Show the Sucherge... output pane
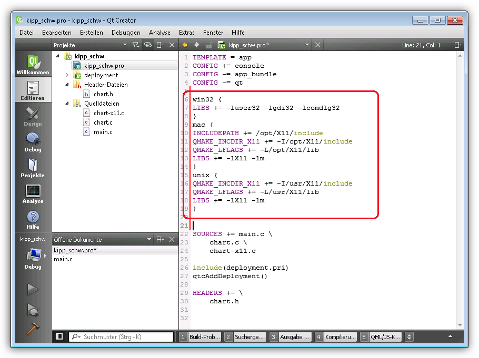The image size is (479, 358). click(x=245, y=337)
